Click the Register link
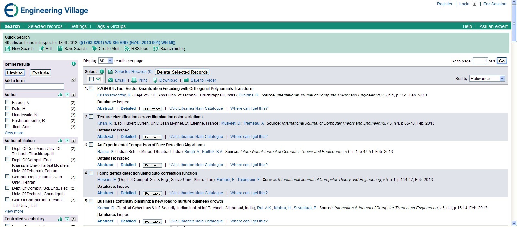This screenshot has height=227, width=517. pyautogui.click(x=444, y=4)
